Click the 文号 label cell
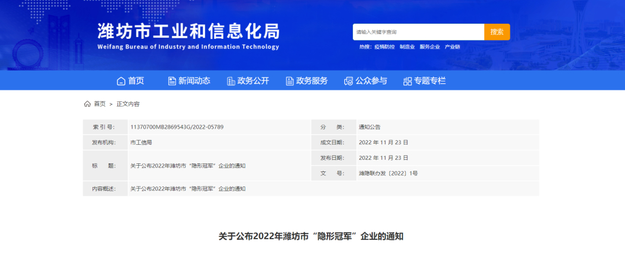Image resolution: width=625 pixels, height=256 pixels. (334, 173)
